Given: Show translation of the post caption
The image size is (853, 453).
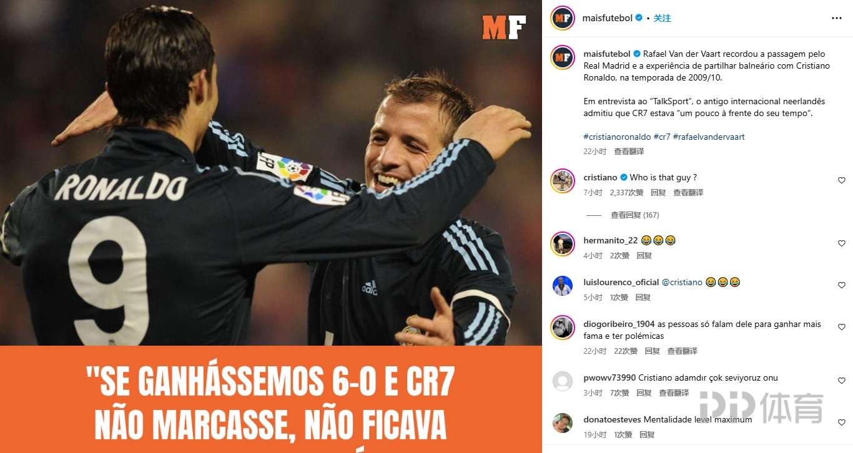Looking at the screenshot, I should 629,152.
